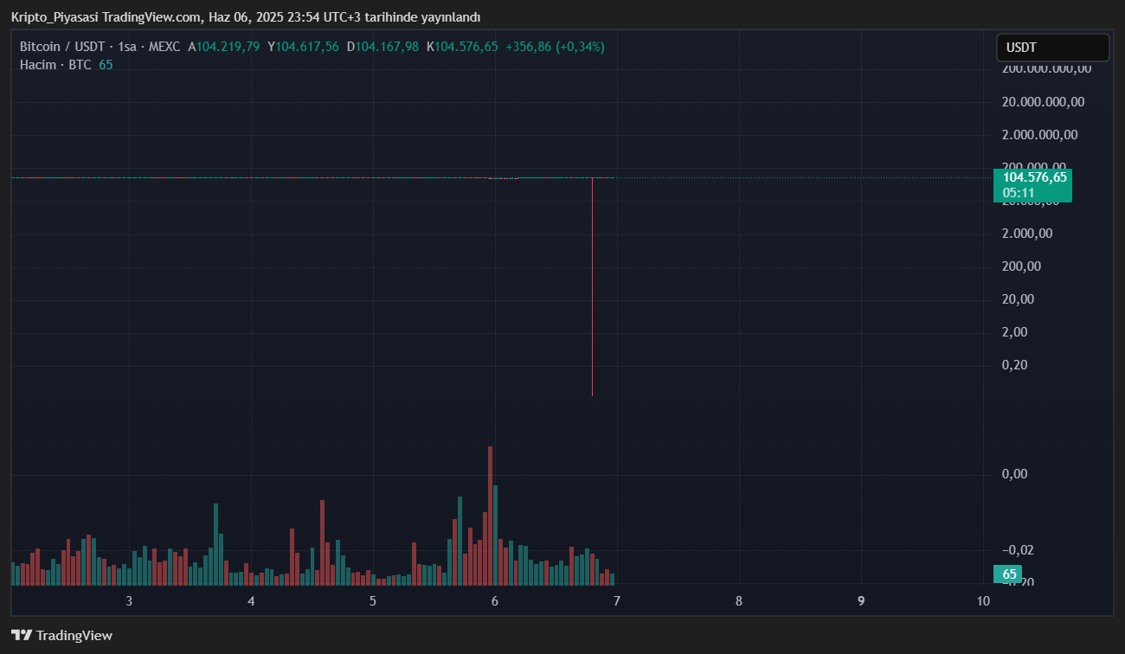
Task: Click the closing value K104.576,65
Action: point(462,47)
